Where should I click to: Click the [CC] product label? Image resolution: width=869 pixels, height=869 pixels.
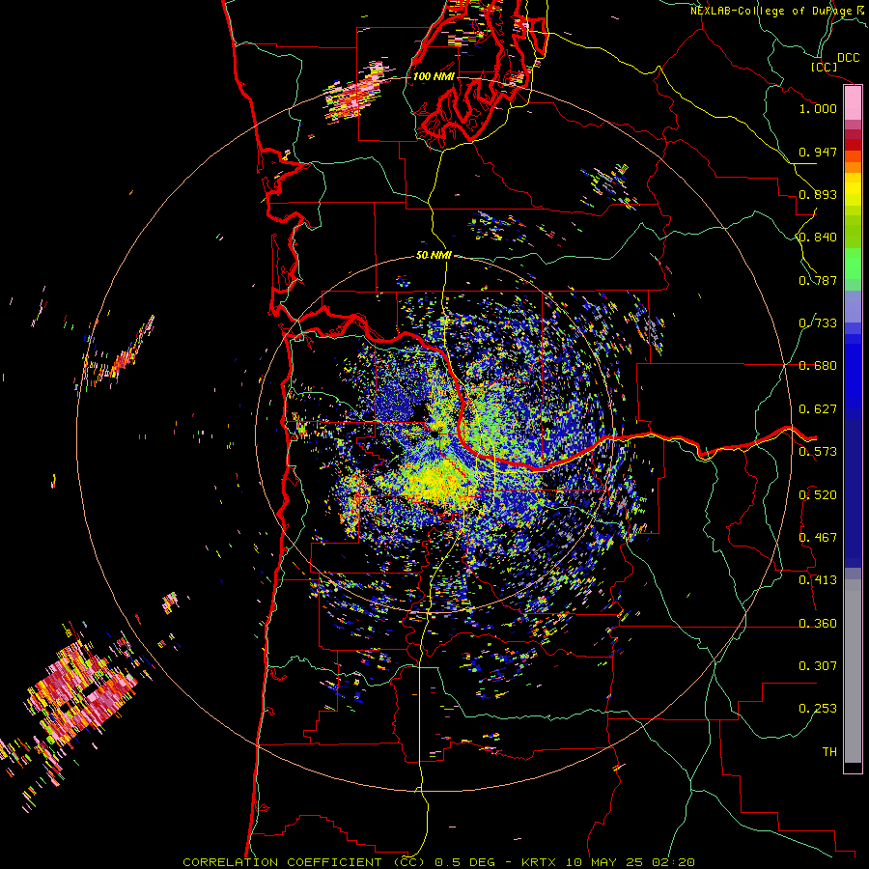click(x=824, y=67)
